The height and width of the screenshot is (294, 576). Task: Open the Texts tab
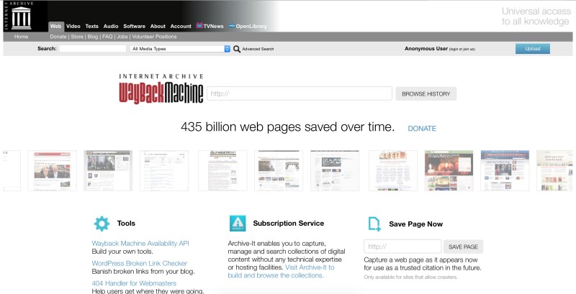click(x=92, y=27)
